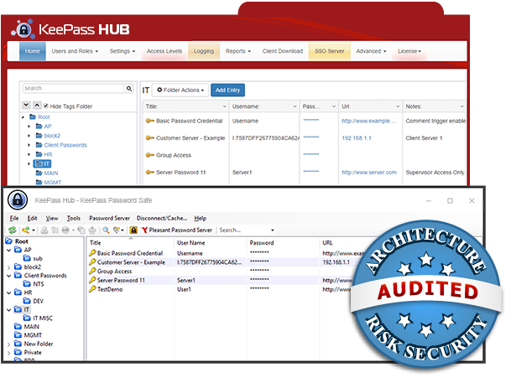Click the gear icon in Folder Actions
The image size is (506, 383).
159,90
